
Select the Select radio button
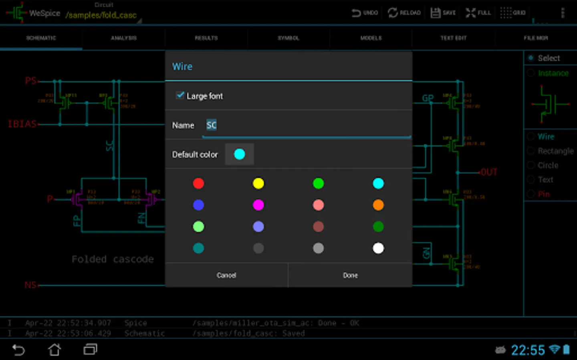(531, 58)
